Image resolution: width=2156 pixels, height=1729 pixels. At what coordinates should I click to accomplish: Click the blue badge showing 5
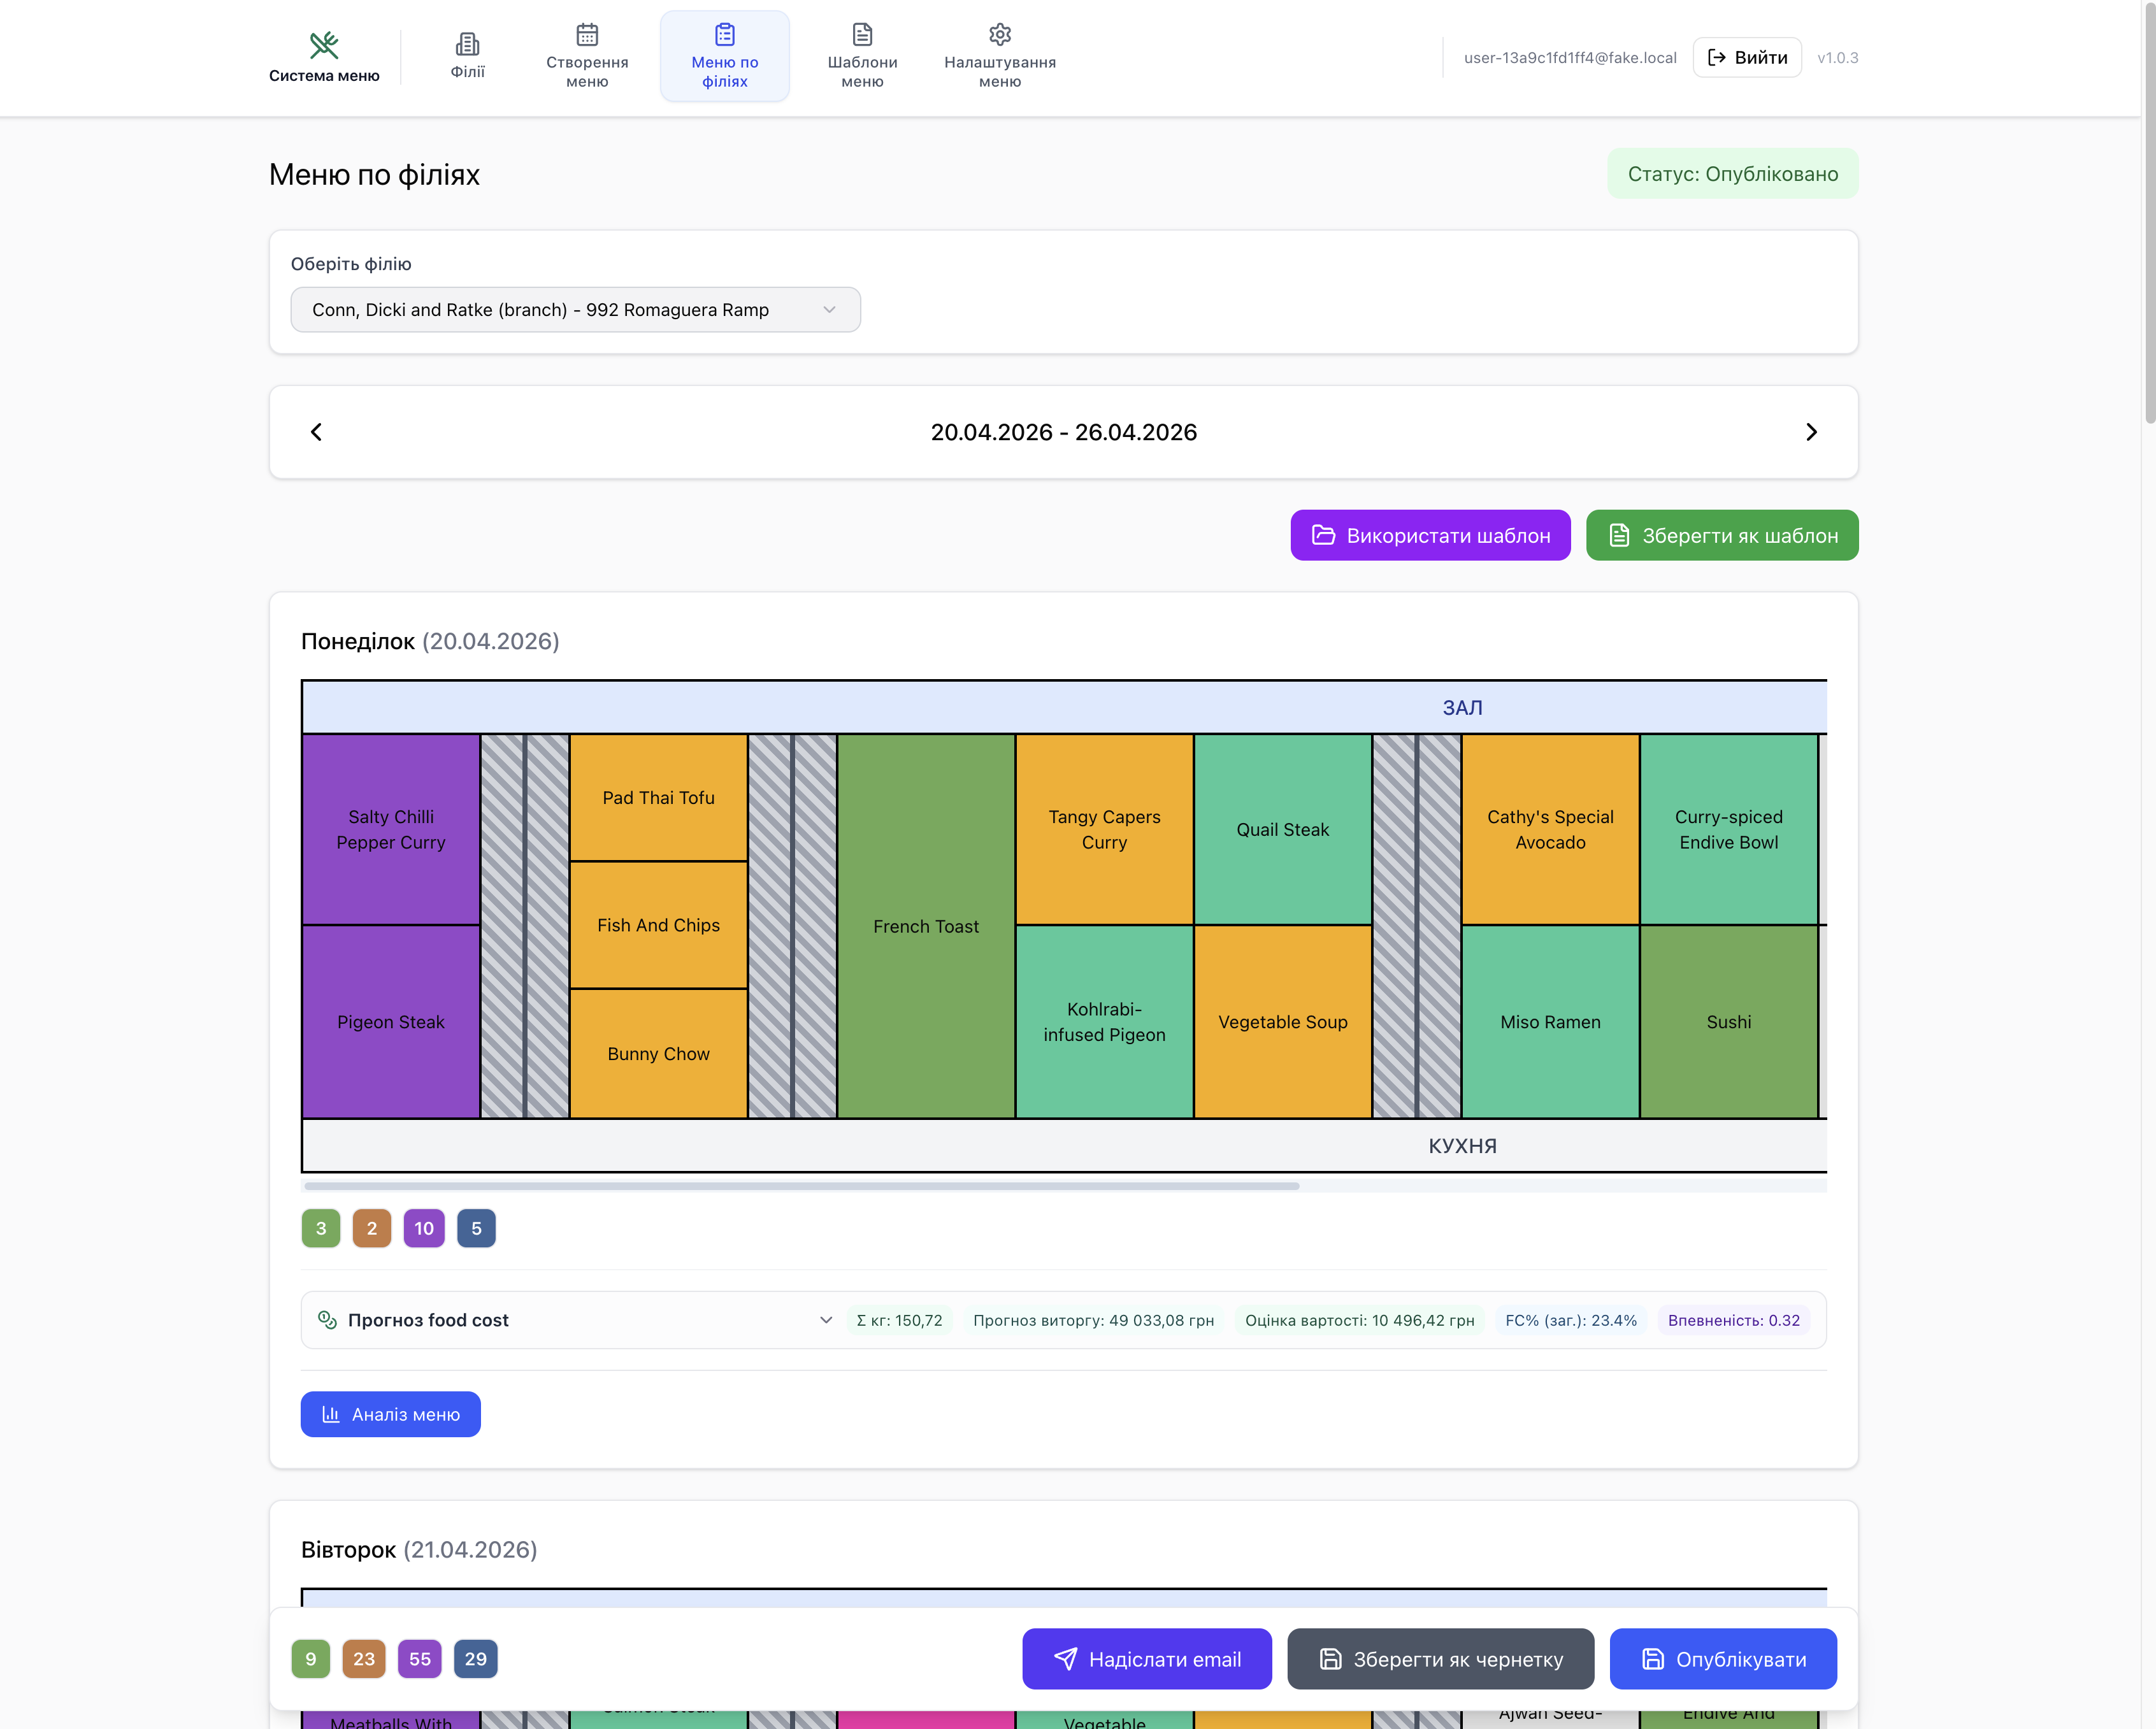476,1228
